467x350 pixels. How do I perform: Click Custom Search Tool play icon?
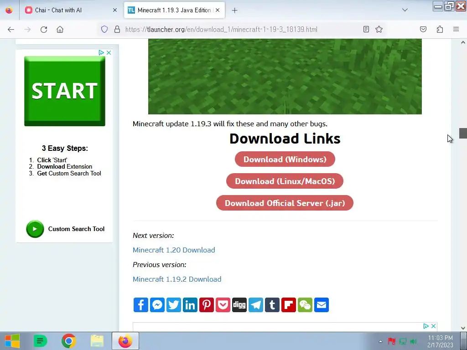(35, 229)
